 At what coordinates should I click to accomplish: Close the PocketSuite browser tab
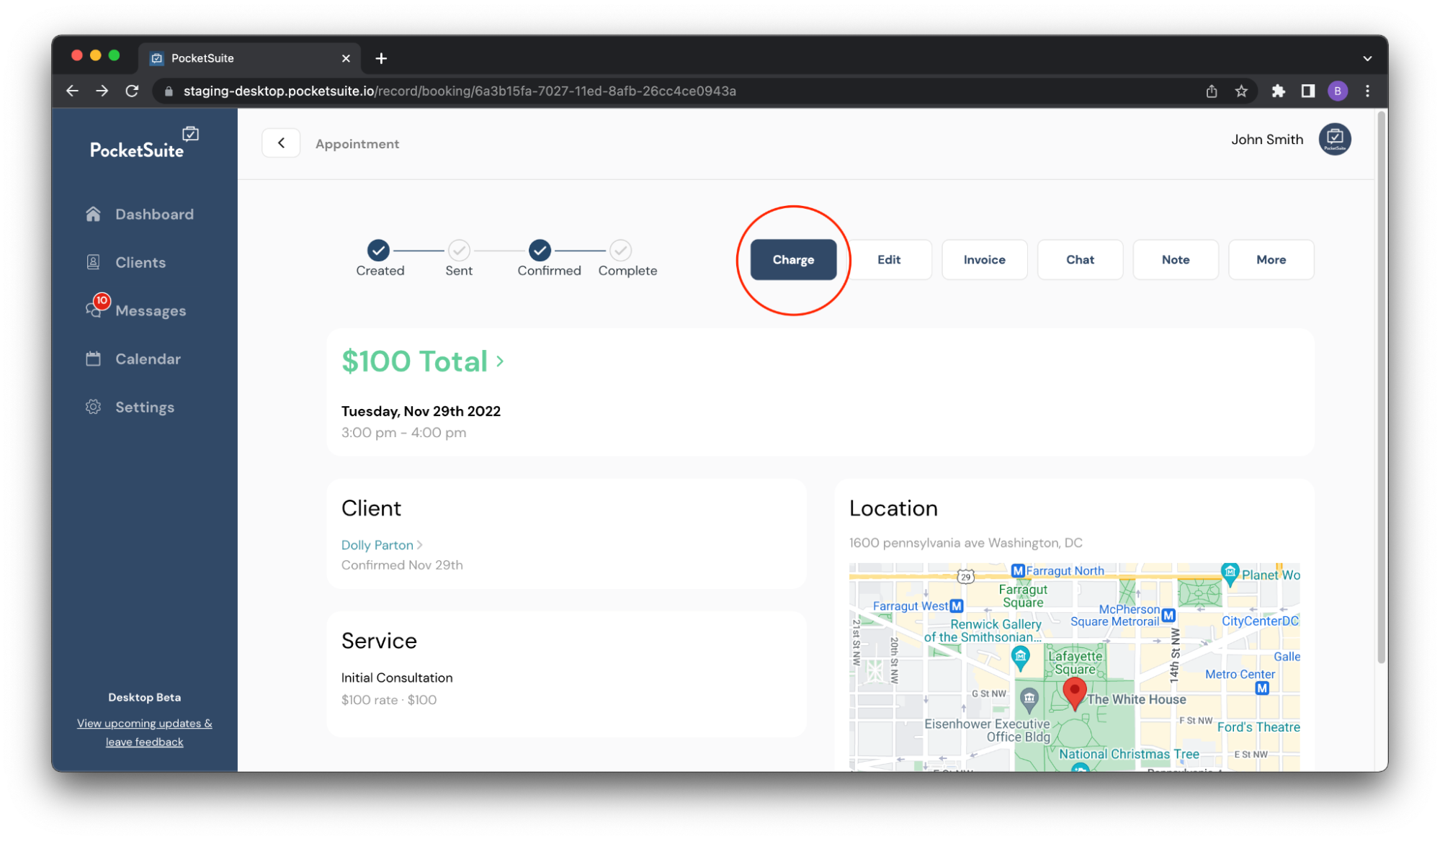pos(346,58)
